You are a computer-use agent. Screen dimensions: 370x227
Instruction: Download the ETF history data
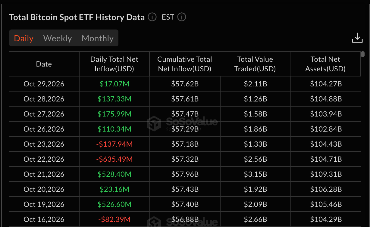tap(357, 38)
